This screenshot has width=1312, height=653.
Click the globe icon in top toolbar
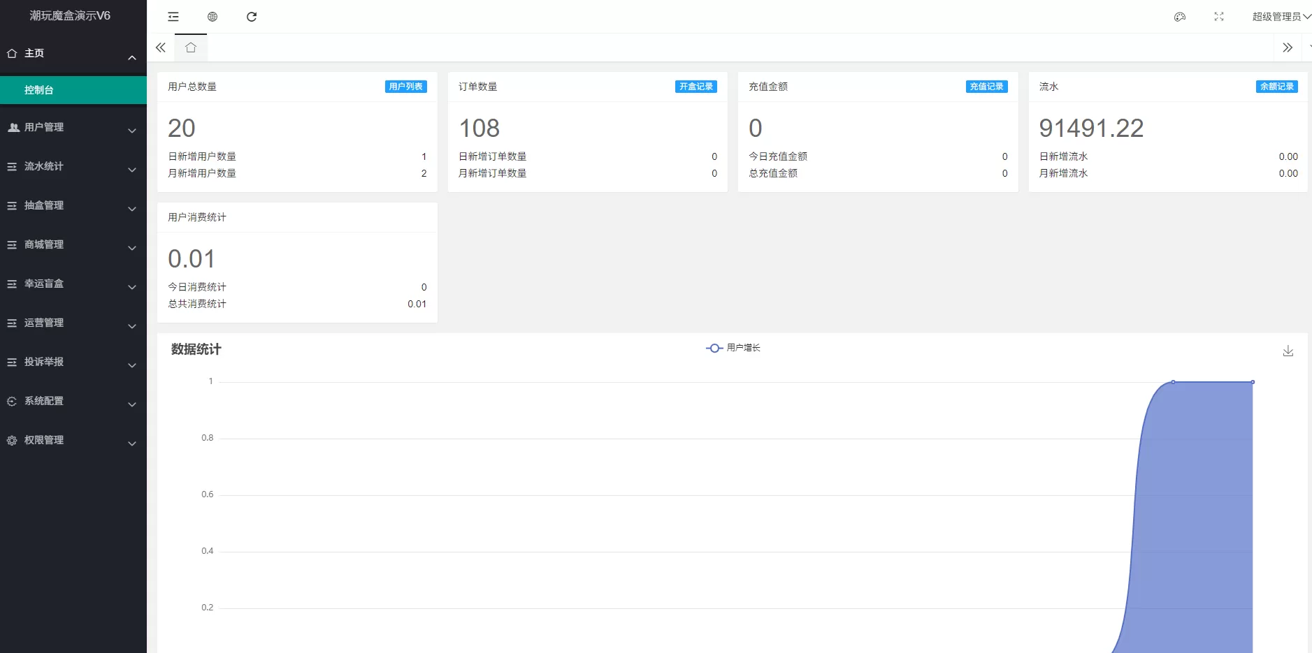tap(212, 17)
